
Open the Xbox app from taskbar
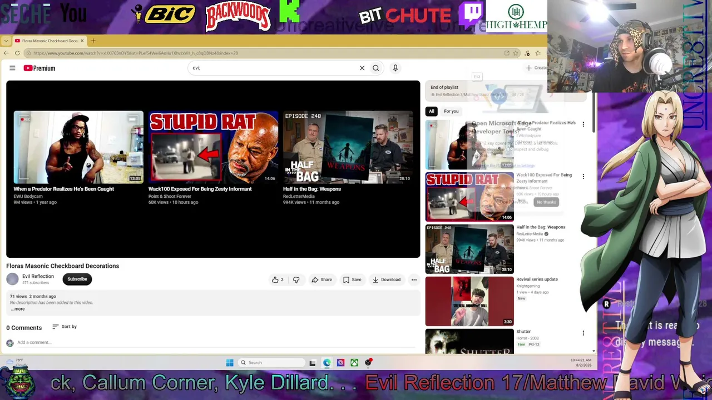[354, 363]
